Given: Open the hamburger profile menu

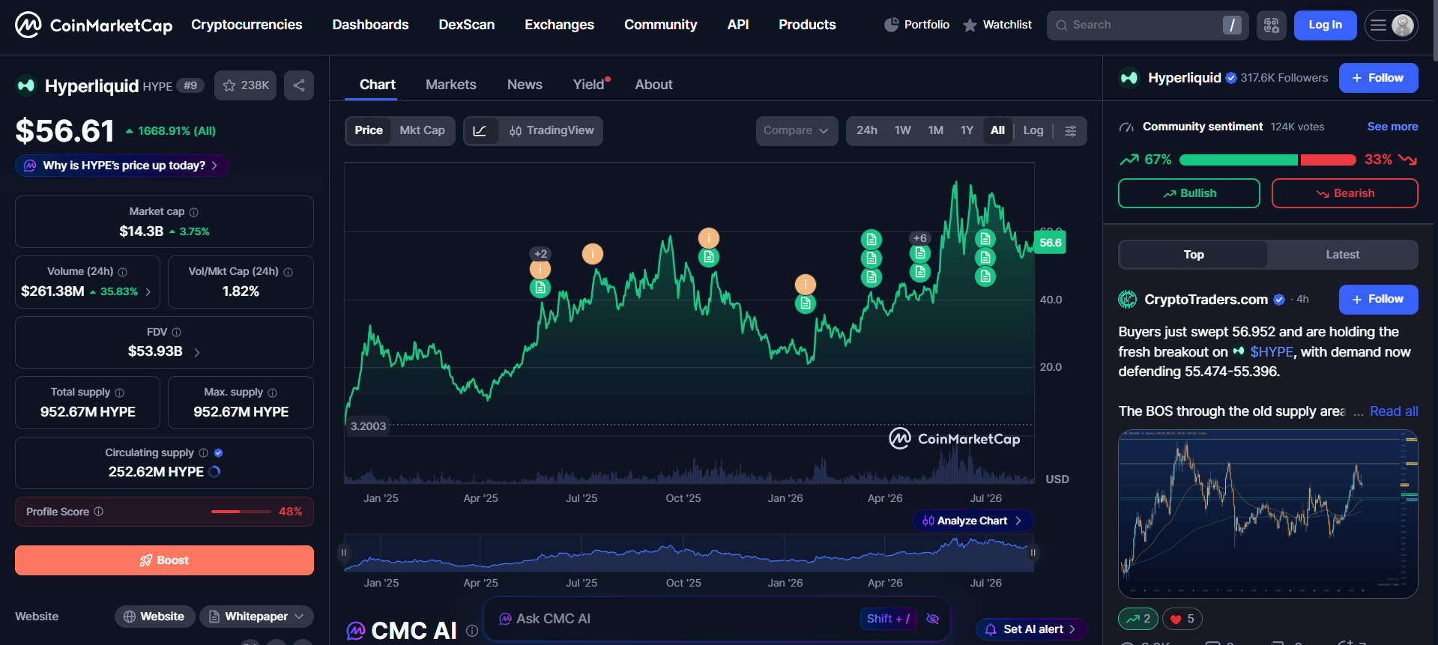Looking at the screenshot, I should (x=1391, y=25).
